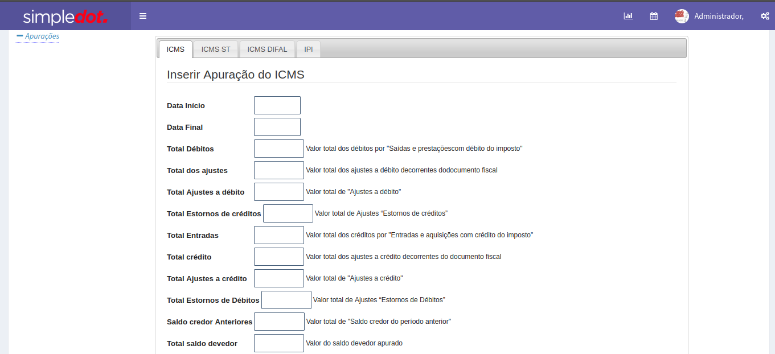This screenshot has width=775, height=354.
Task: Click the simpledot logo
Action: pyautogui.click(x=65, y=17)
